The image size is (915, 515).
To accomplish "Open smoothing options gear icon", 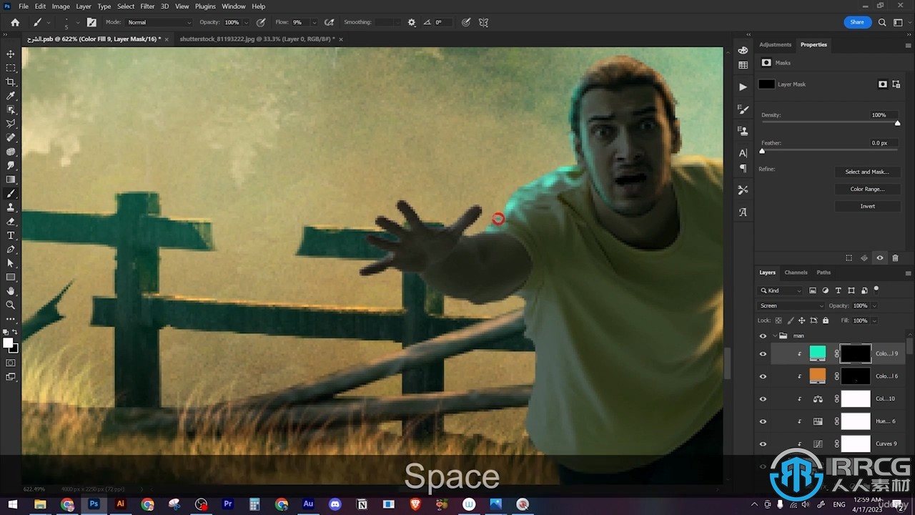I will [x=412, y=22].
